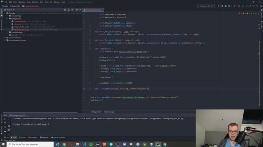Select chromedriver.exe in project tree
This screenshot has height=147, width=263.
coord(20,21)
